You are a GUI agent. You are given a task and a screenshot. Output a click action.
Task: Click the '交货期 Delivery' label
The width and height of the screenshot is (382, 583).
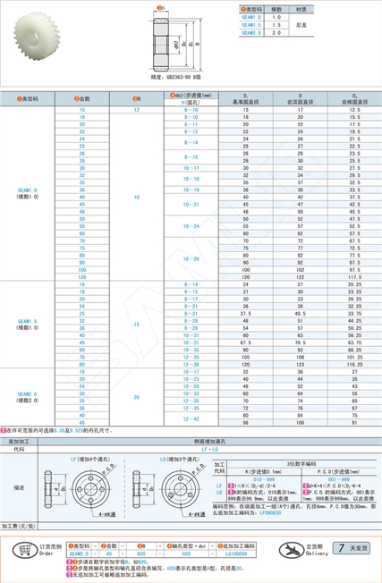(x=317, y=550)
